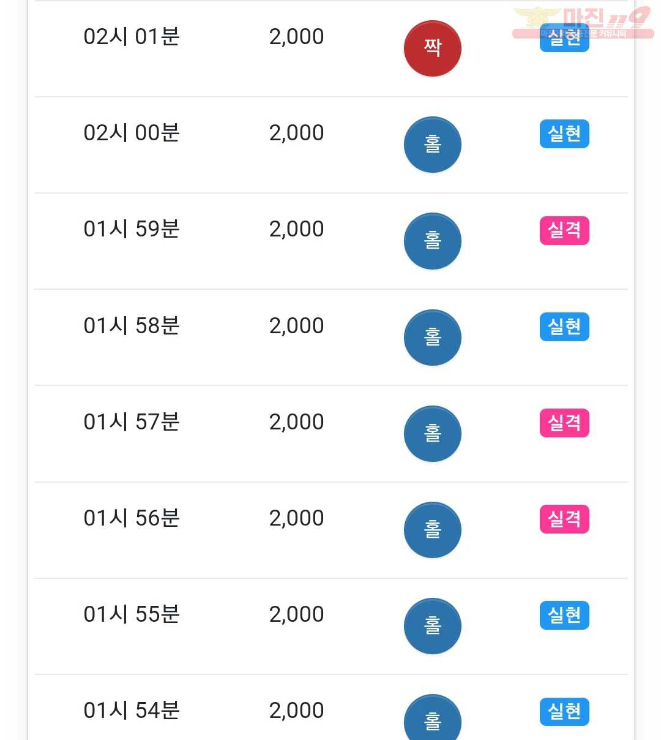This screenshot has height=740, width=661.
Task: Select the 2,000 amount in the 02시 00분 row
Action: (x=296, y=133)
